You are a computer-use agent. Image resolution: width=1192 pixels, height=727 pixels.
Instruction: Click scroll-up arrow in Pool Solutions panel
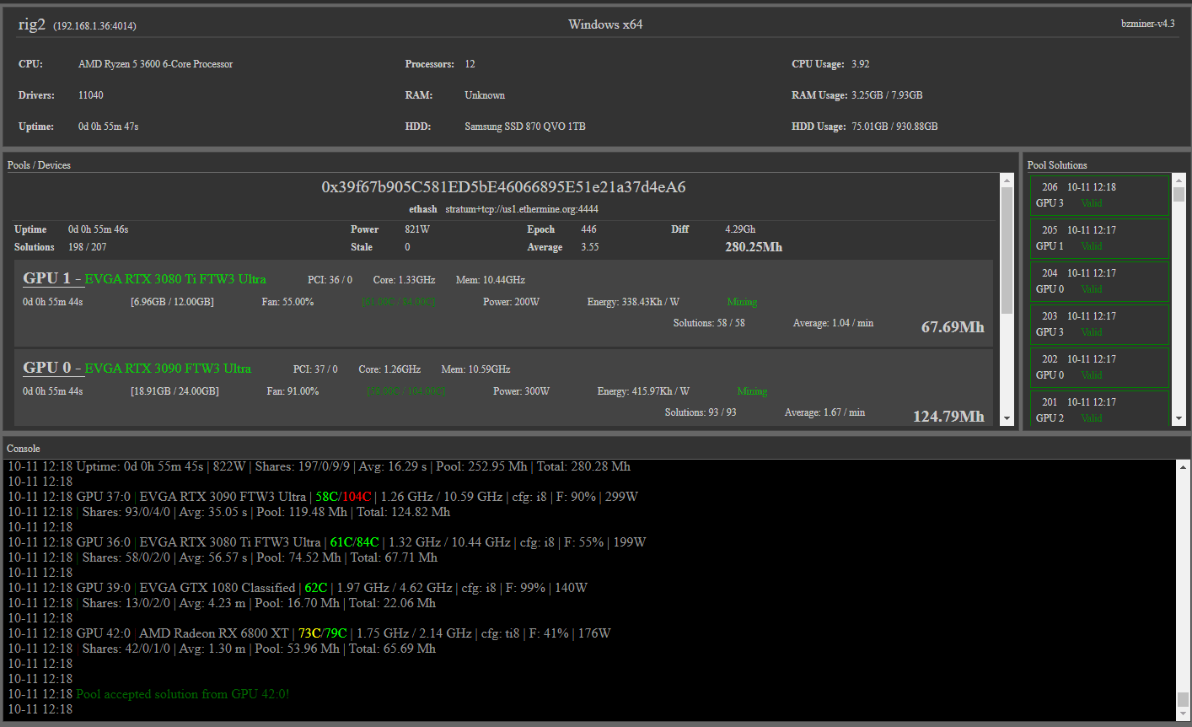pyautogui.click(x=1179, y=180)
